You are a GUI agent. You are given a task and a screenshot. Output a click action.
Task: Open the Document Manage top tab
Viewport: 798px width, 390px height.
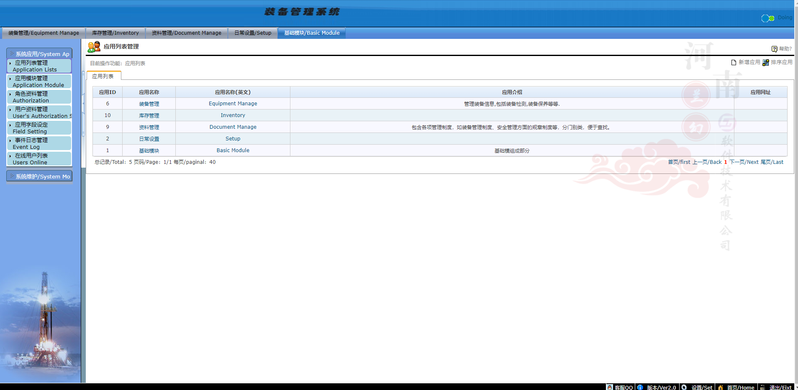[186, 33]
